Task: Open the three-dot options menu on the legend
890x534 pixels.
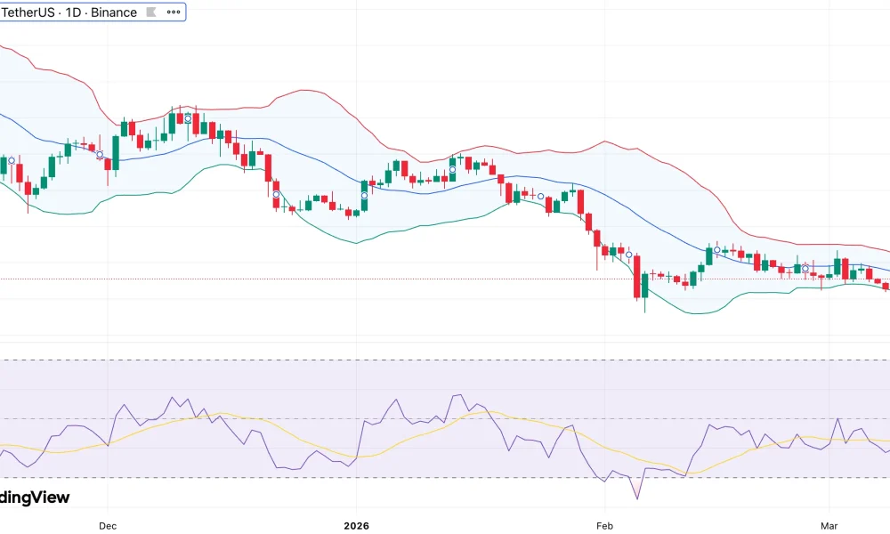Action: click(x=174, y=12)
